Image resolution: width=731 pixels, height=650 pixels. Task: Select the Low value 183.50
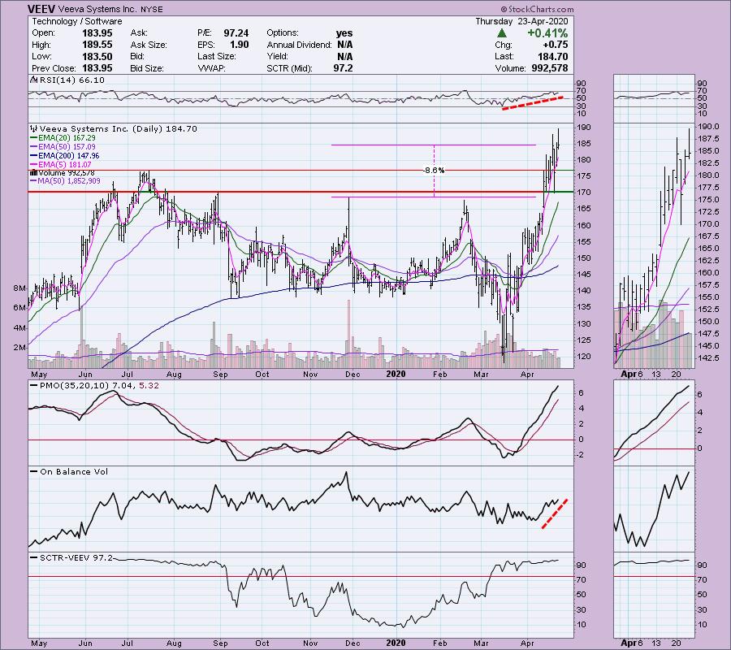pyautogui.click(x=97, y=56)
